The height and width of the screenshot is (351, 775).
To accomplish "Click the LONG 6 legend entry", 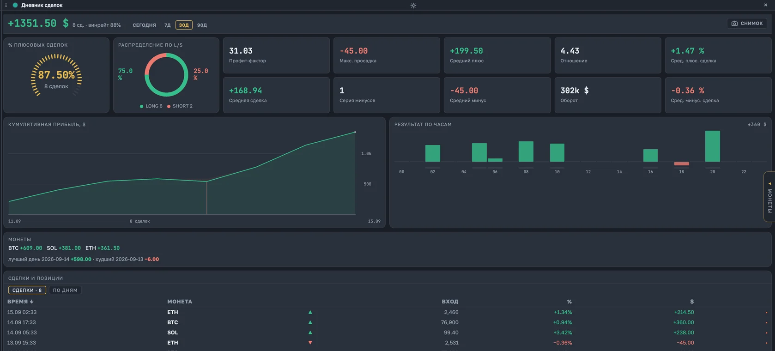I will (151, 106).
